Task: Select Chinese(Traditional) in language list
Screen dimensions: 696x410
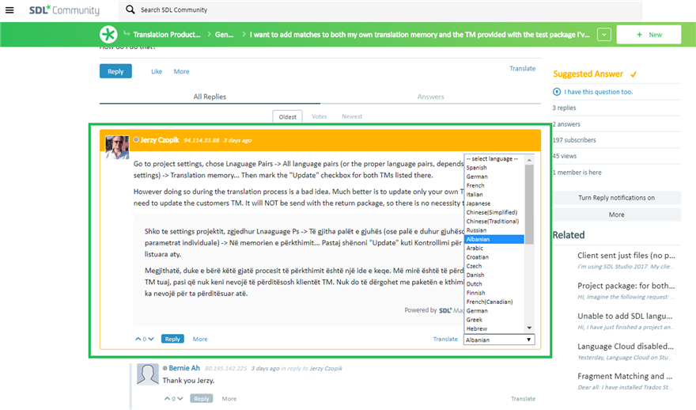Action: click(492, 221)
